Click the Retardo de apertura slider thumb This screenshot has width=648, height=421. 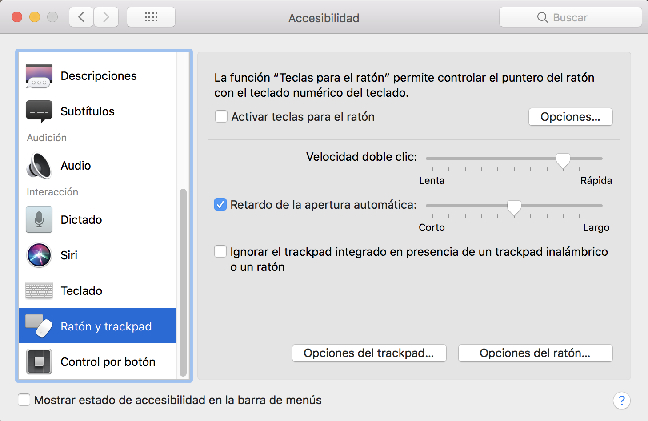point(514,208)
